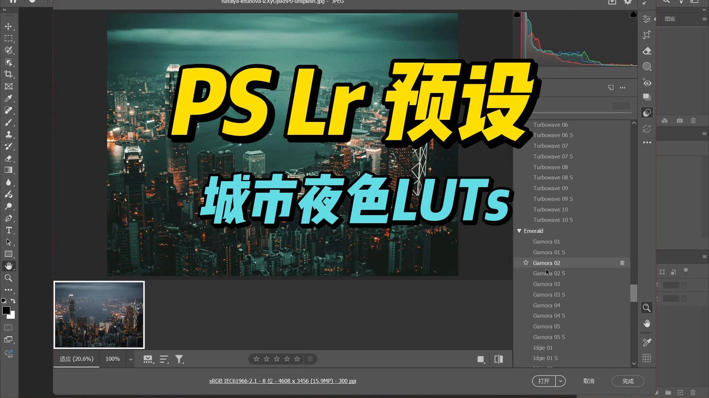Switch to the 图案 panel tab

(670, 19)
